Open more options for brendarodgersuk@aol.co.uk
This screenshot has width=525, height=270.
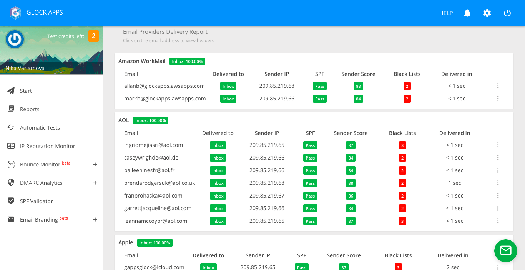coord(498,183)
